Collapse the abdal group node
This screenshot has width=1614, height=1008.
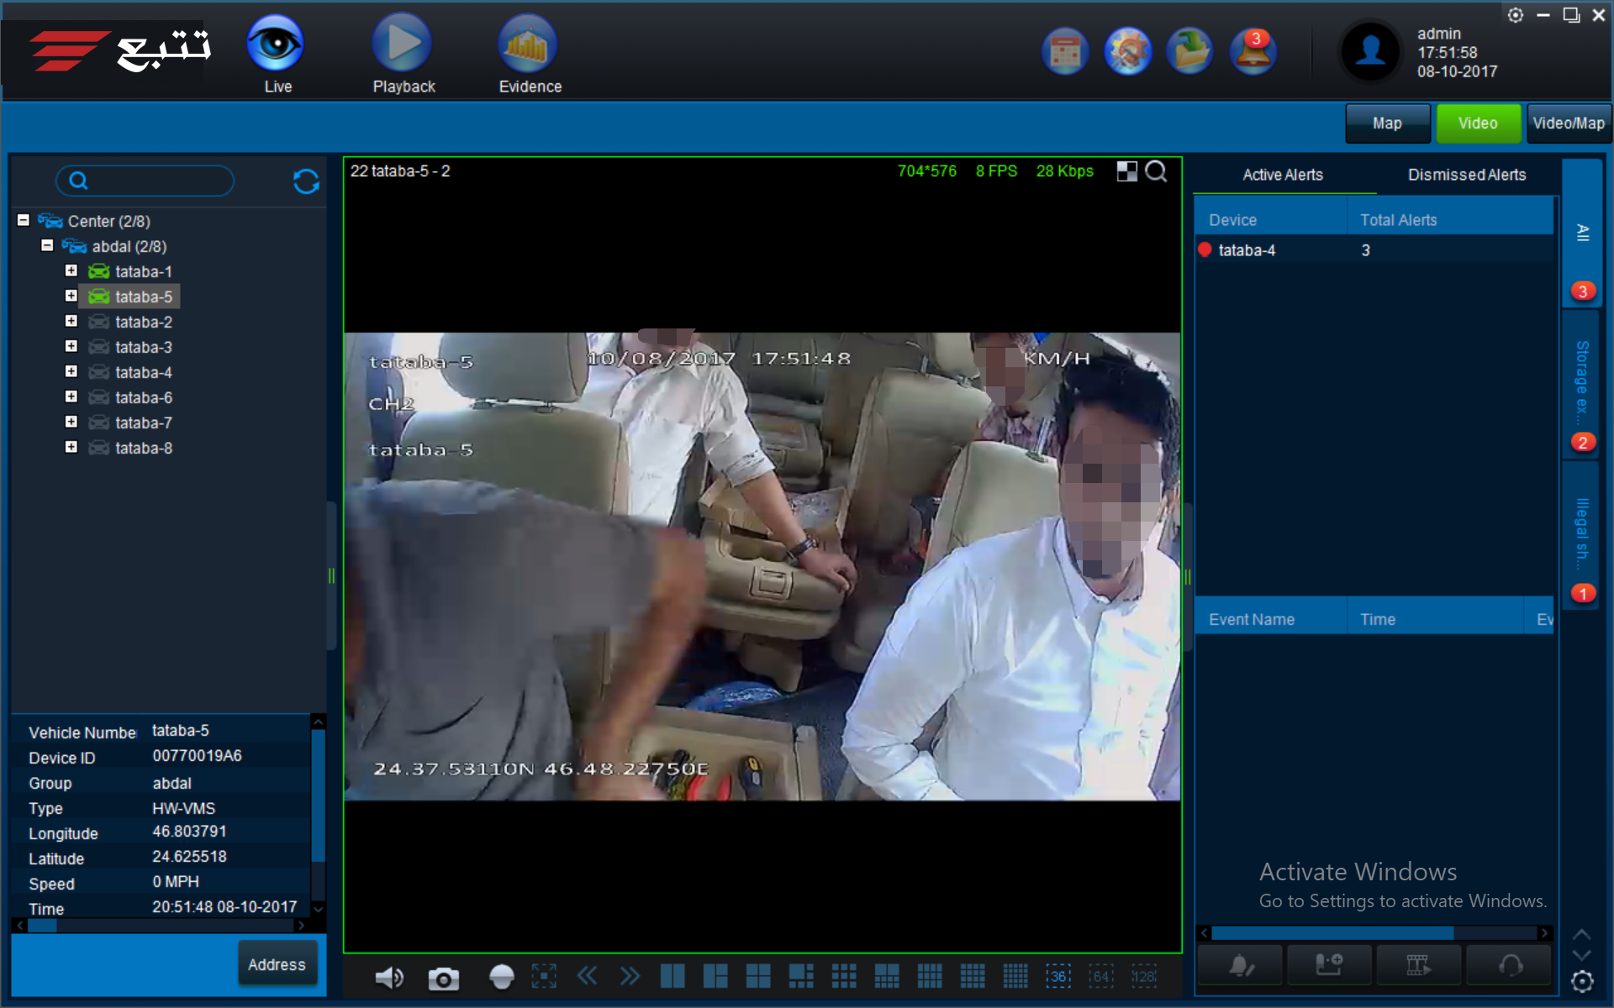click(48, 246)
